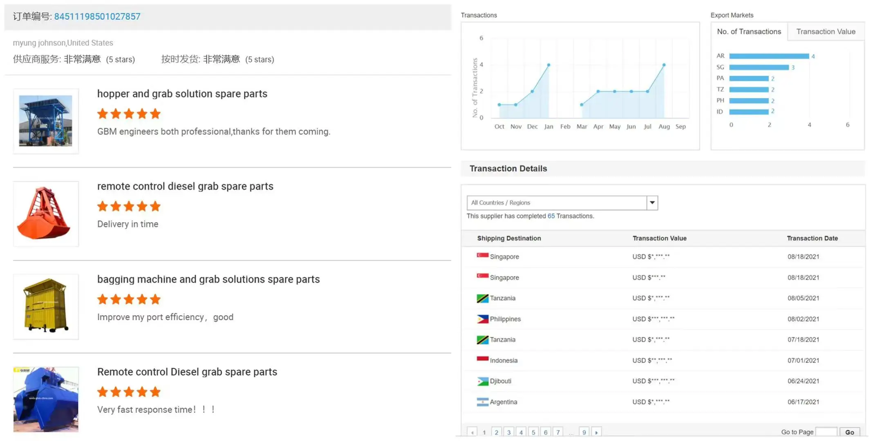873x441 pixels.
Task: Click the hopper product thumbnail image
Action: point(46,121)
